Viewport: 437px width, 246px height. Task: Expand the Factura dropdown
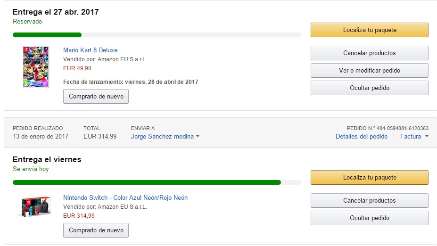coord(414,137)
